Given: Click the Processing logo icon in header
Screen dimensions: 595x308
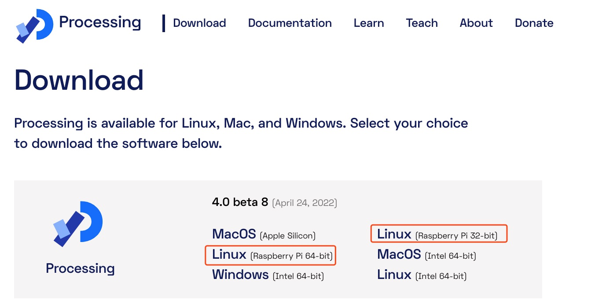Looking at the screenshot, I should (x=34, y=26).
